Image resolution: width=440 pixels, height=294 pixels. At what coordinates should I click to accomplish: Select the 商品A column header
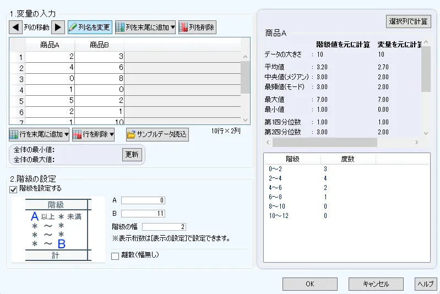click(x=50, y=45)
